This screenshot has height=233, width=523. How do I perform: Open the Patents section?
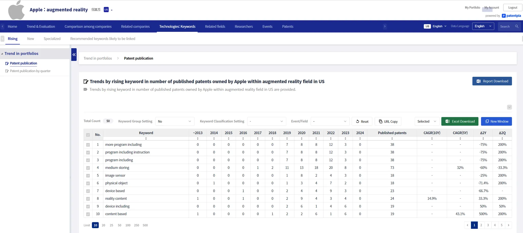(288, 26)
